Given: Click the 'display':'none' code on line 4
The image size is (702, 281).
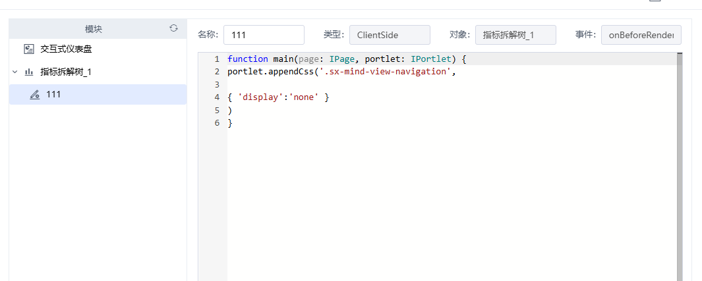Looking at the screenshot, I should pyautogui.click(x=278, y=97).
